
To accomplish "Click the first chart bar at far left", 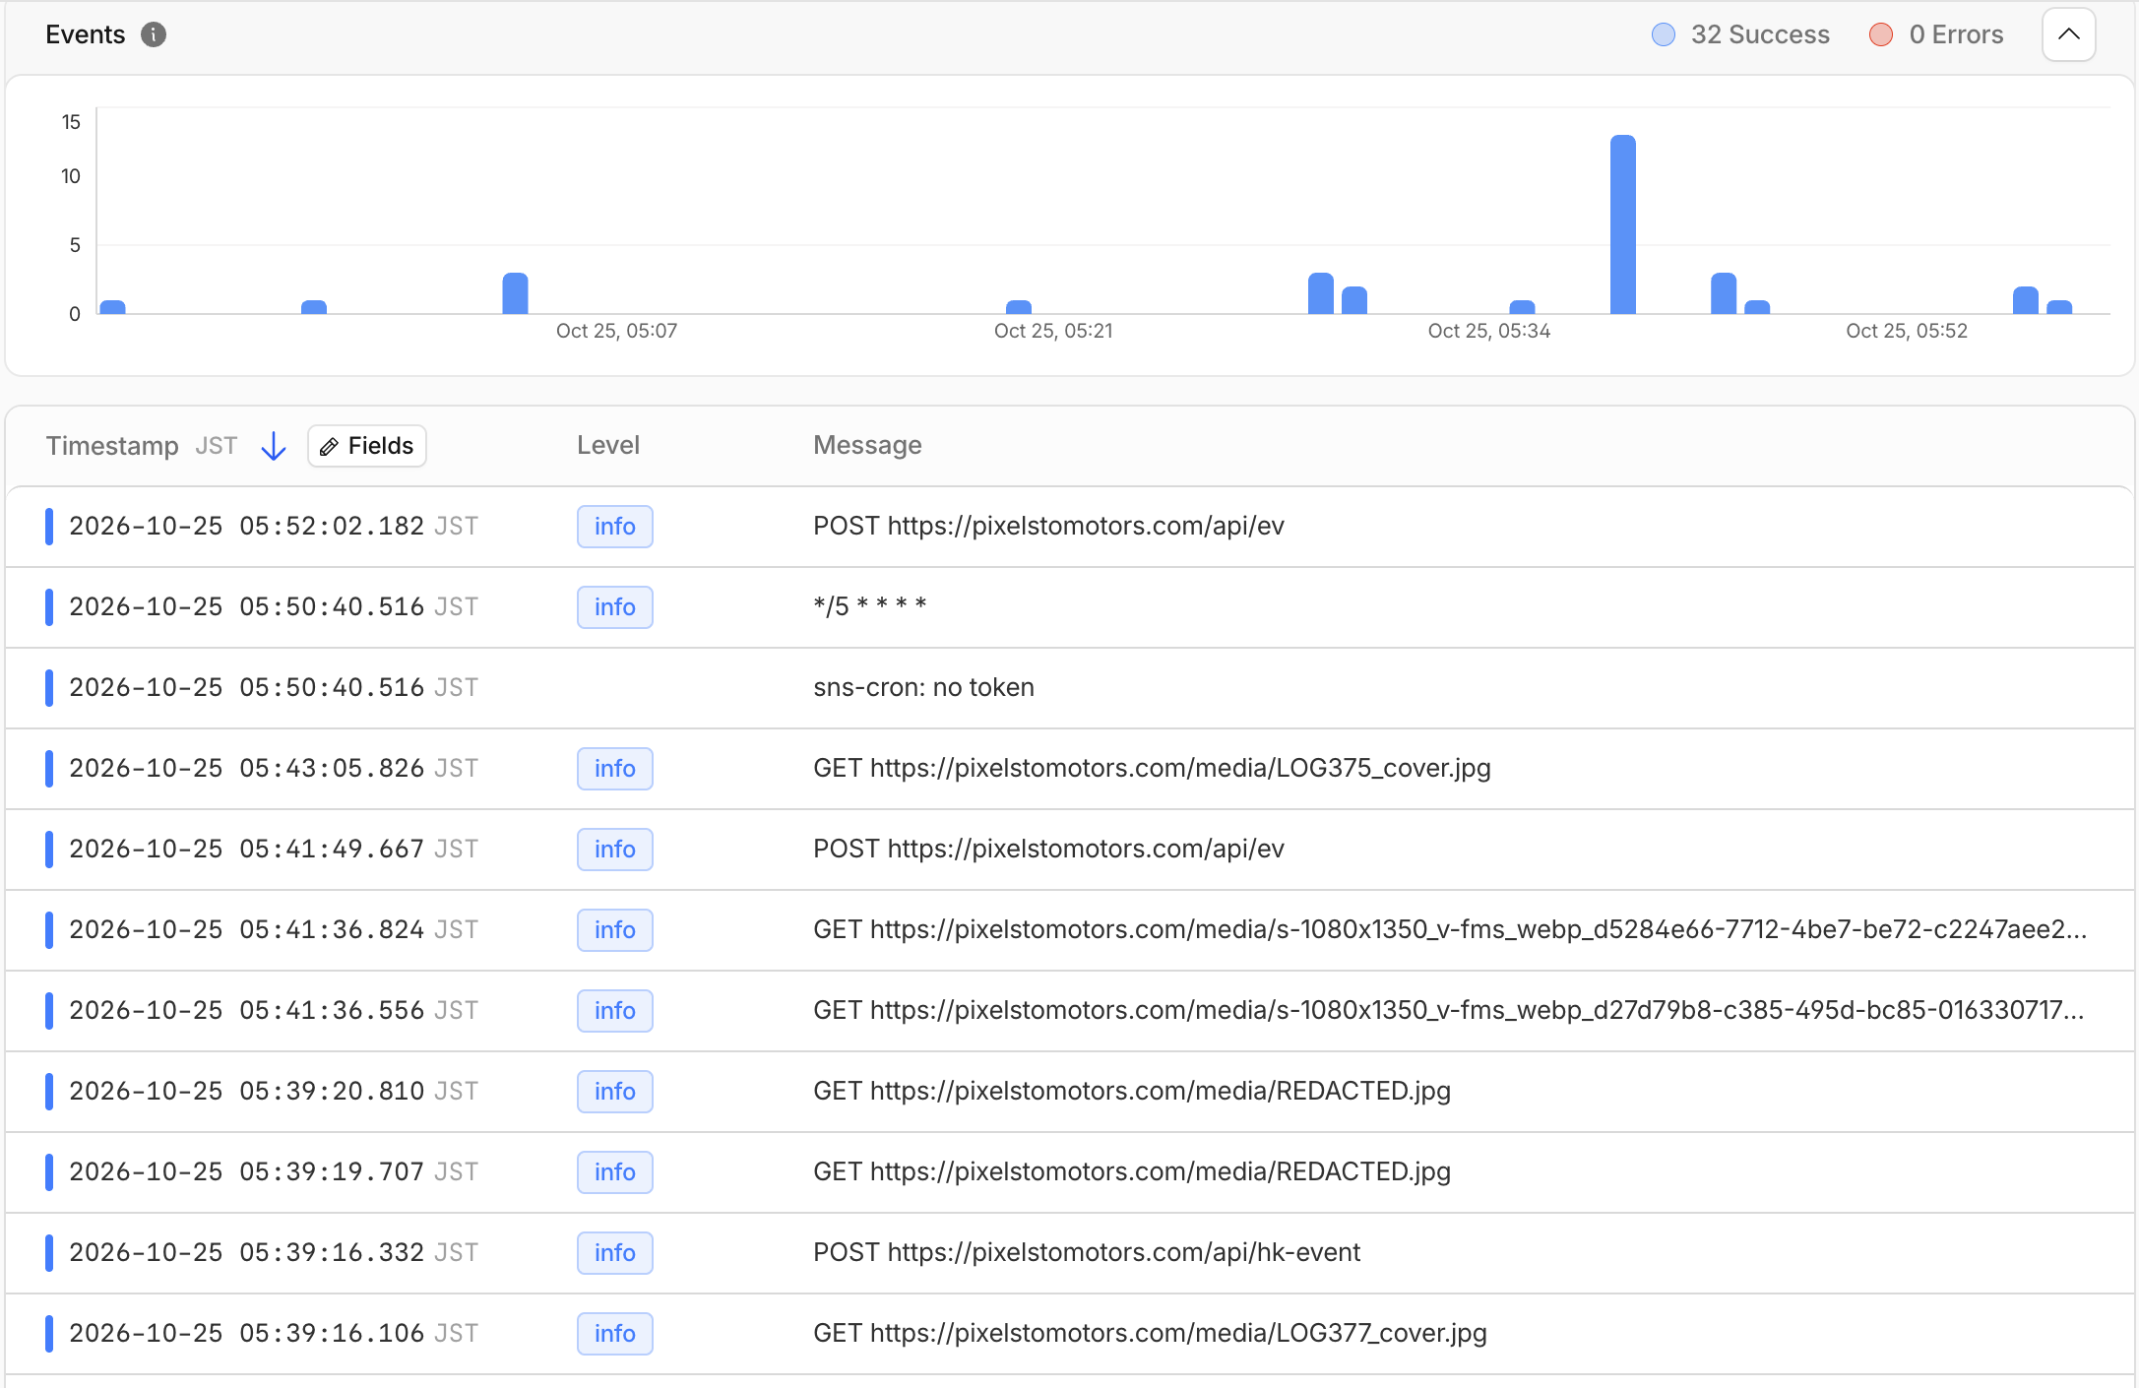I will 113,307.
